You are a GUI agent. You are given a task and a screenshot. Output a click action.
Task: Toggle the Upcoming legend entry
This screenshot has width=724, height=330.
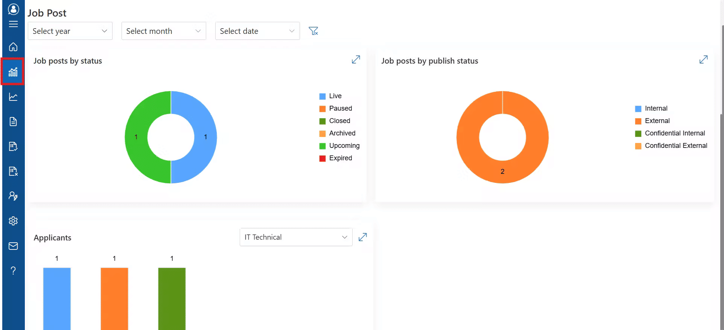click(x=344, y=146)
